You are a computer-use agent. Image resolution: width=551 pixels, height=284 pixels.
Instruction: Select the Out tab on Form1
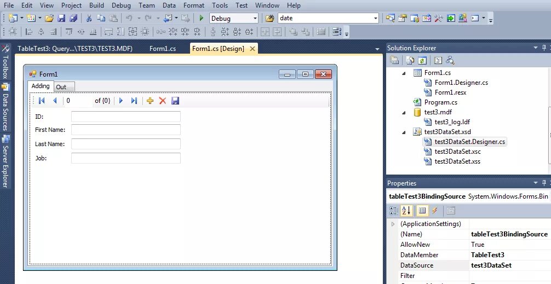(x=64, y=87)
